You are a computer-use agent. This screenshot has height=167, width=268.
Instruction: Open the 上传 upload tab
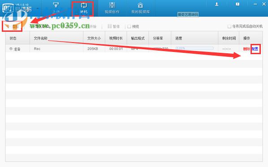[x=56, y=8]
